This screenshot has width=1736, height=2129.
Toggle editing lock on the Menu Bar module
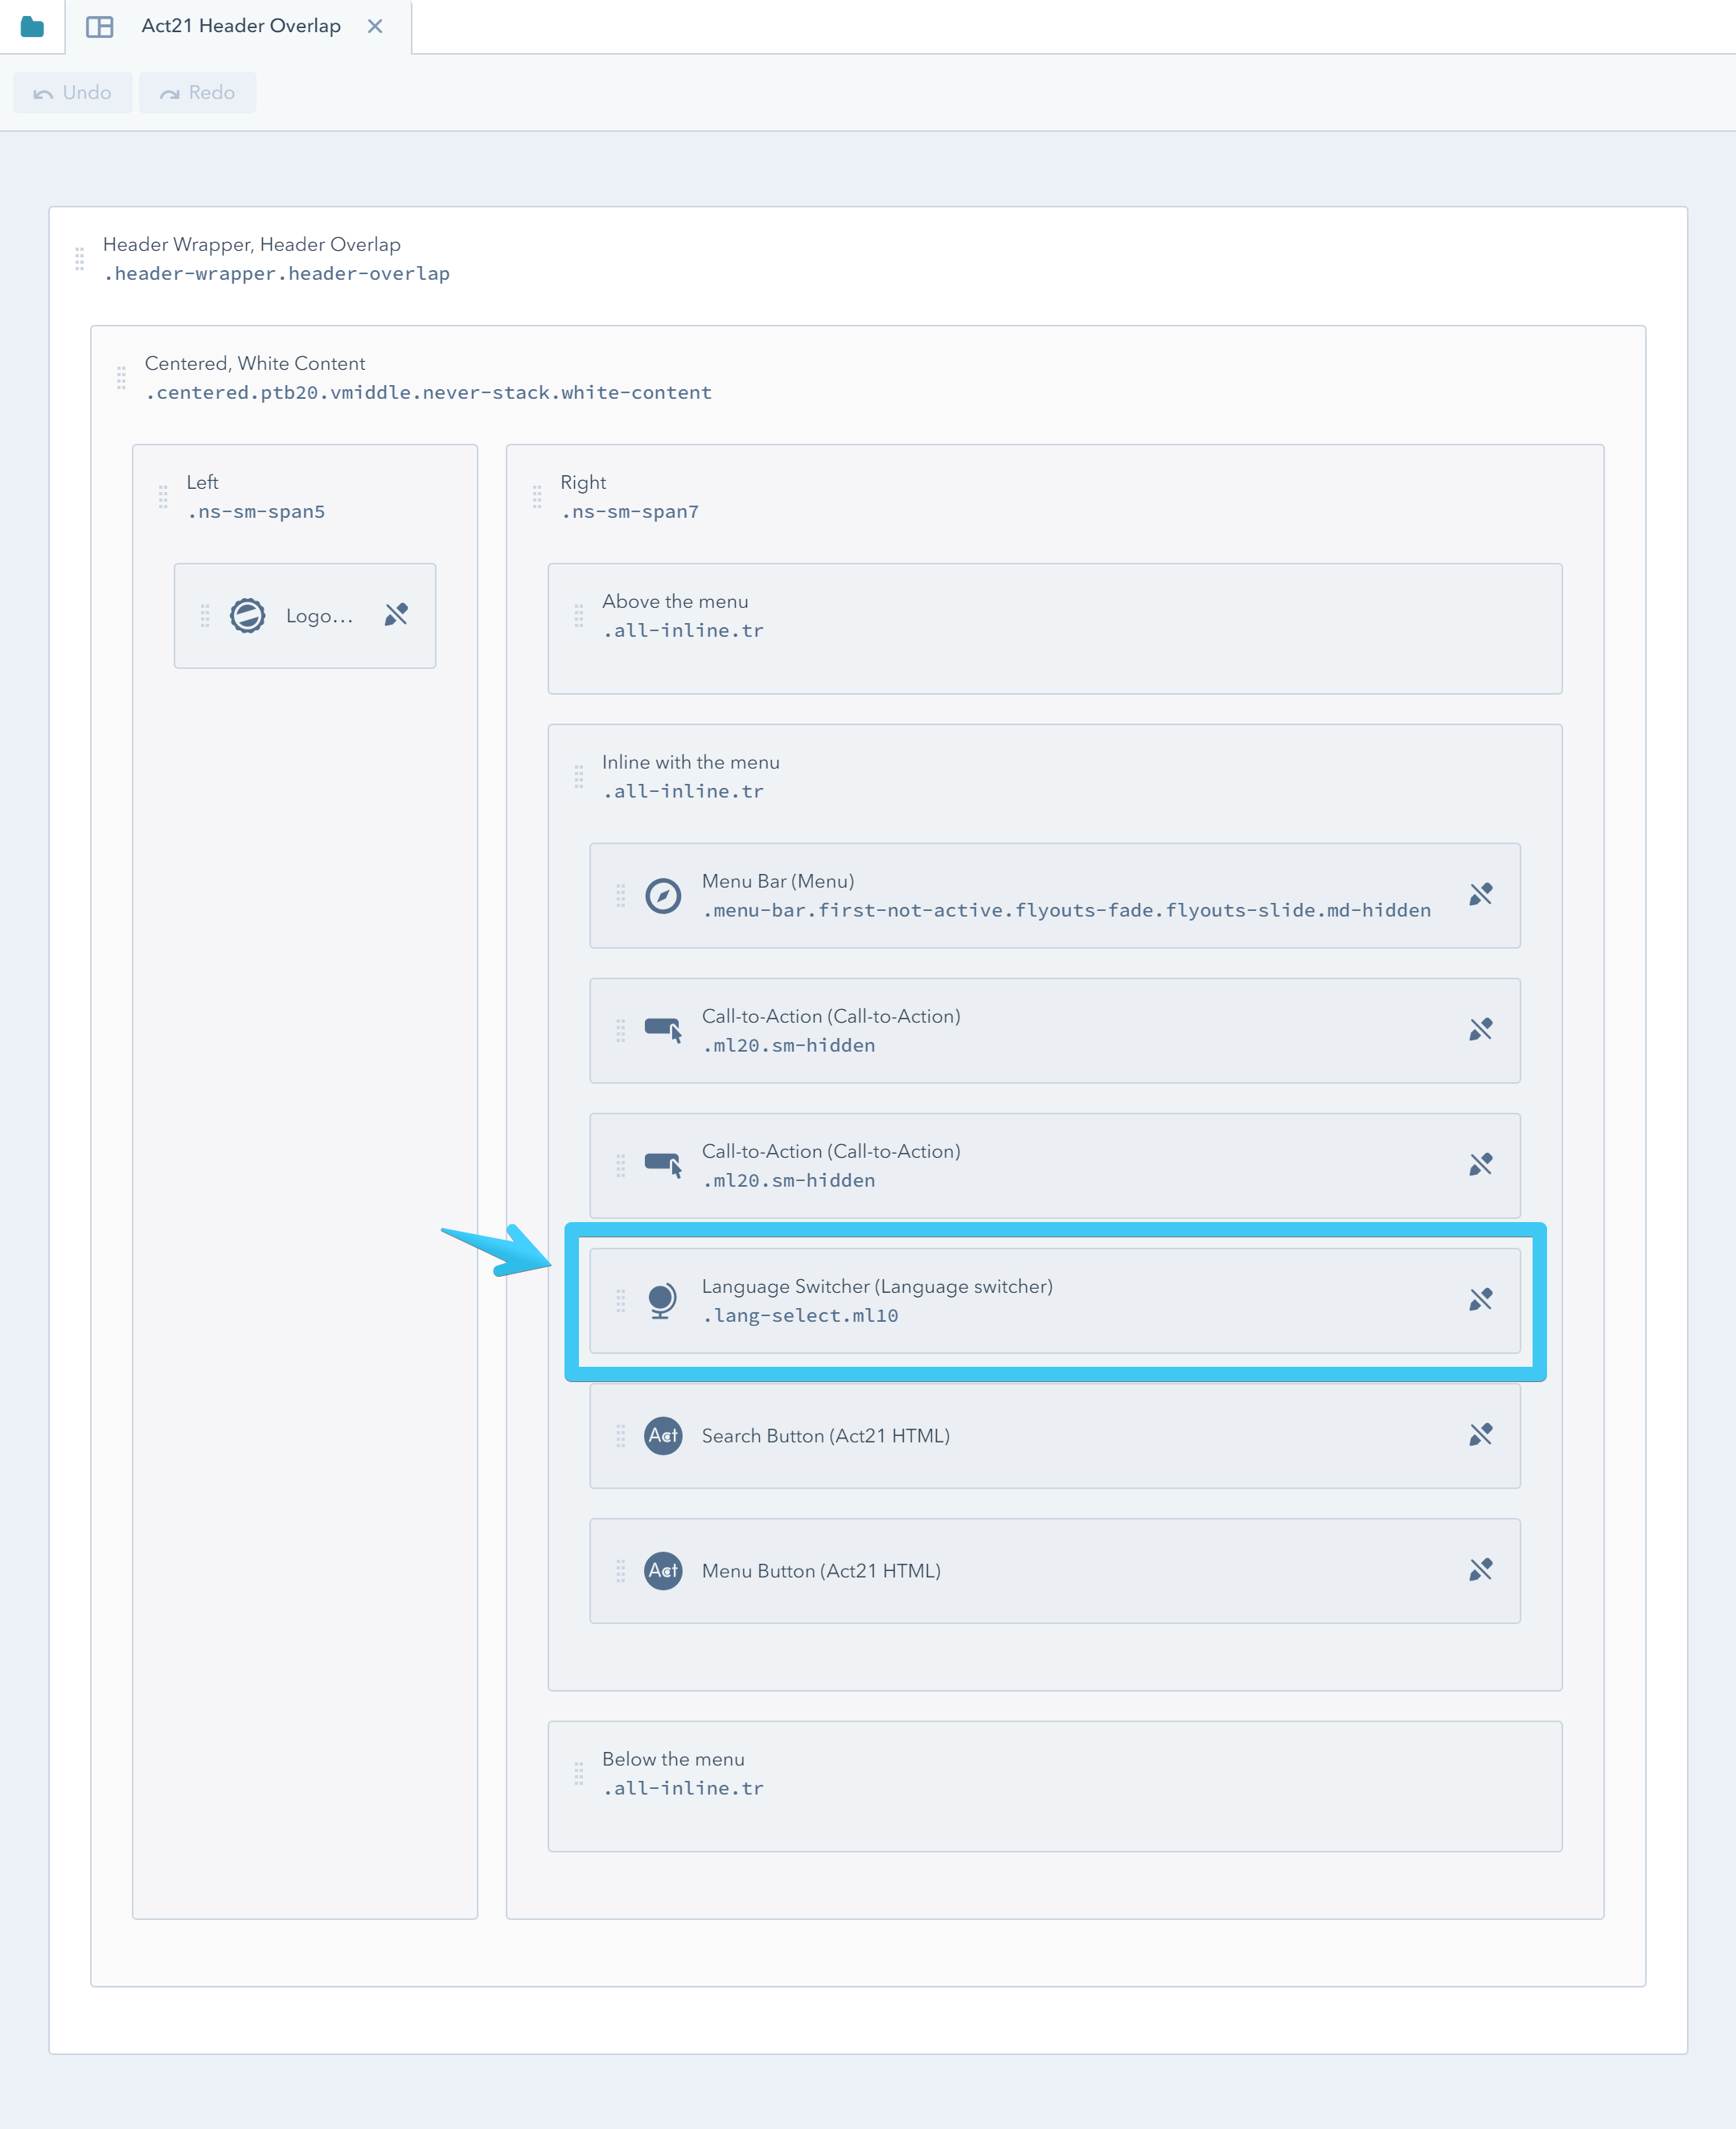[1481, 896]
